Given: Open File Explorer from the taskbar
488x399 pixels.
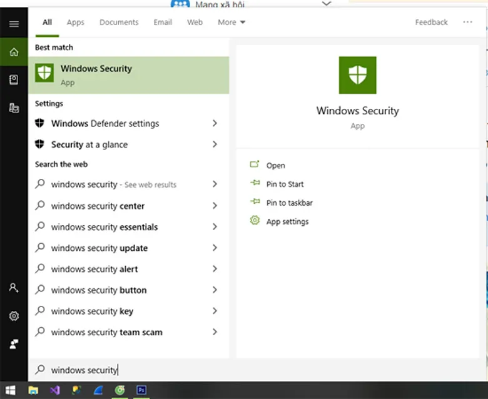Looking at the screenshot, I should click(x=33, y=390).
